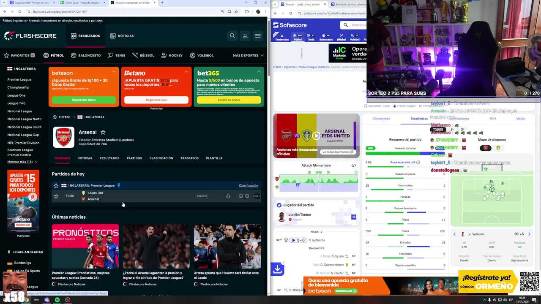The image size is (541, 304).
Task: Favorite the Arsenal team star
Action: (x=103, y=132)
